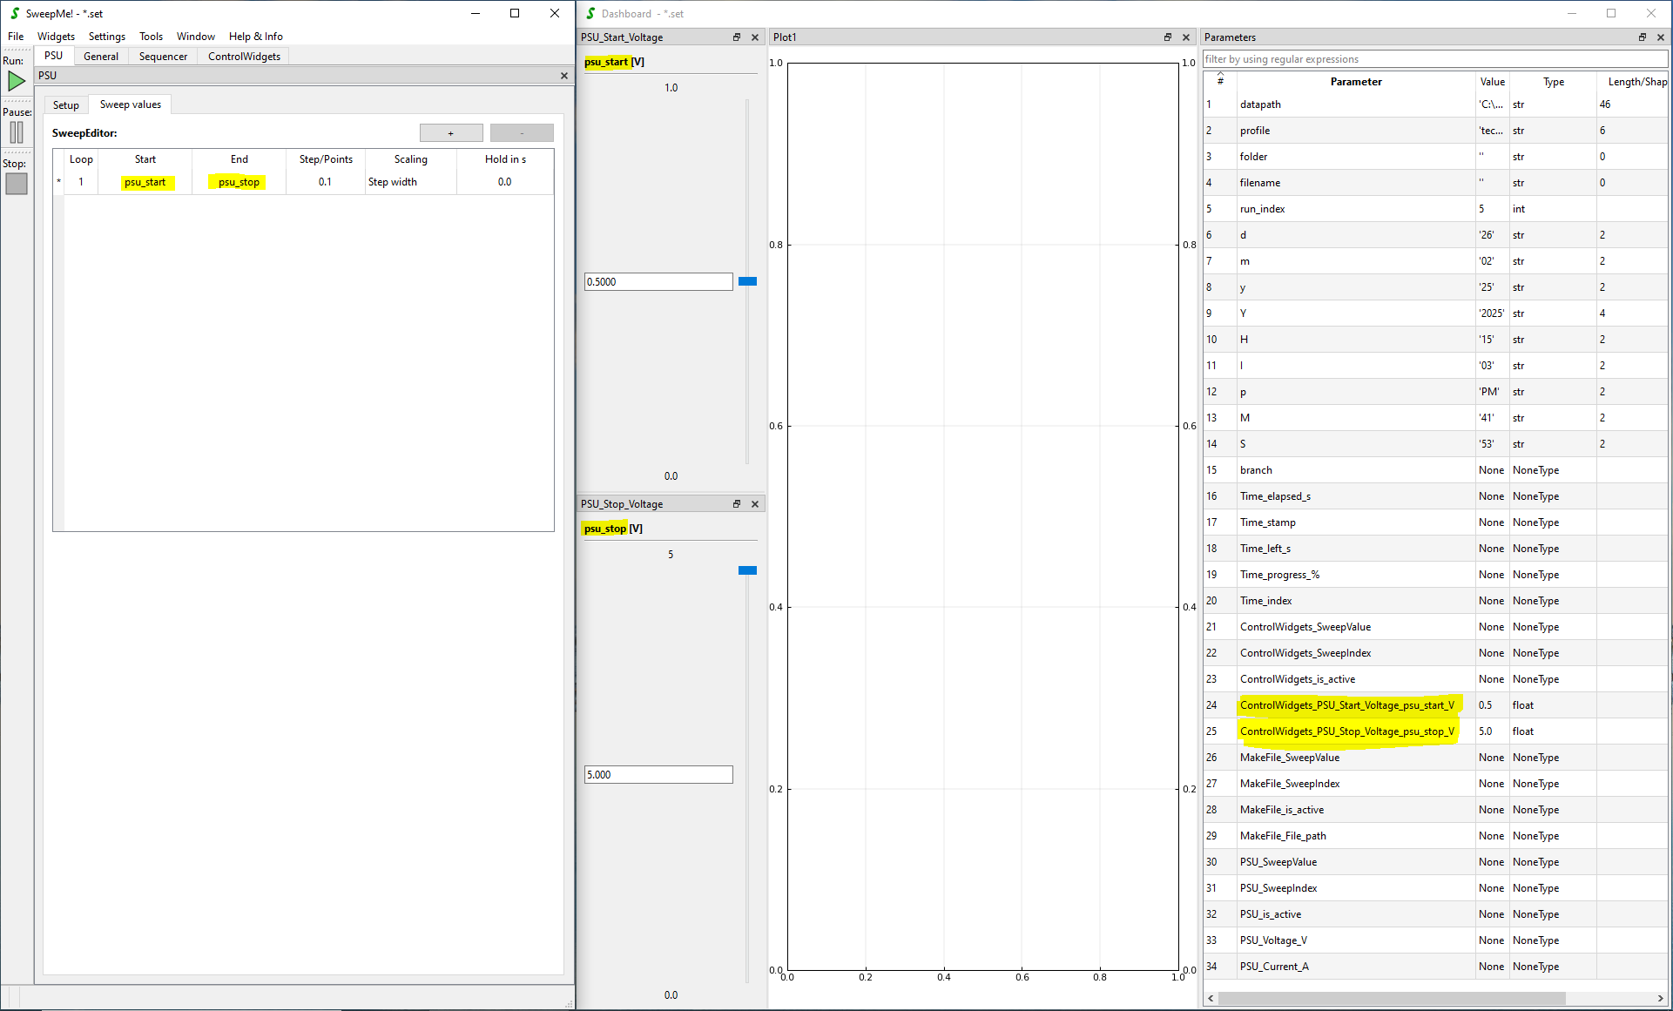1673x1011 pixels.
Task: Open the Tools menu
Action: [151, 37]
